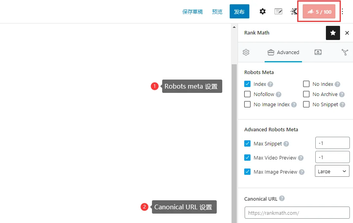Image resolution: width=353 pixels, height=223 pixels.
Task: Show help for Index option
Action: [271, 84]
